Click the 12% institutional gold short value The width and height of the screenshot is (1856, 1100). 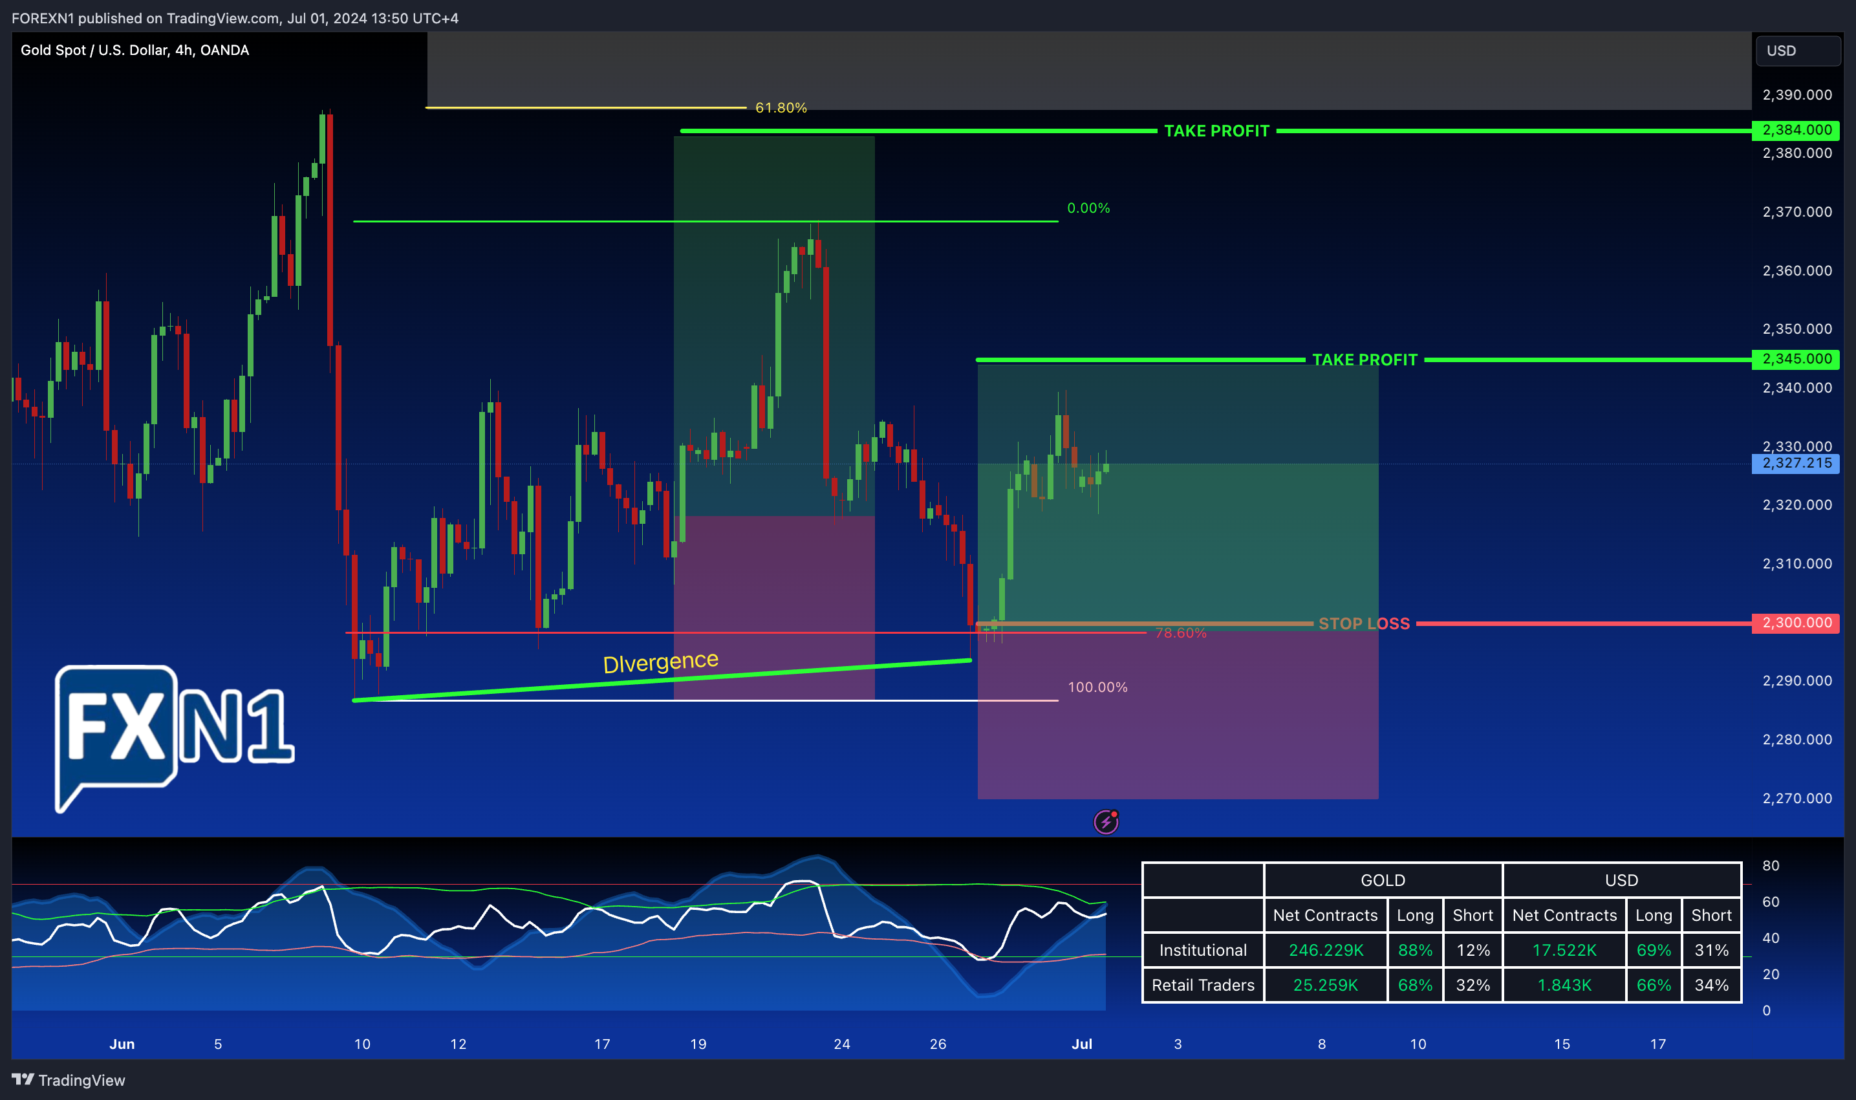(x=1472, y=950)
